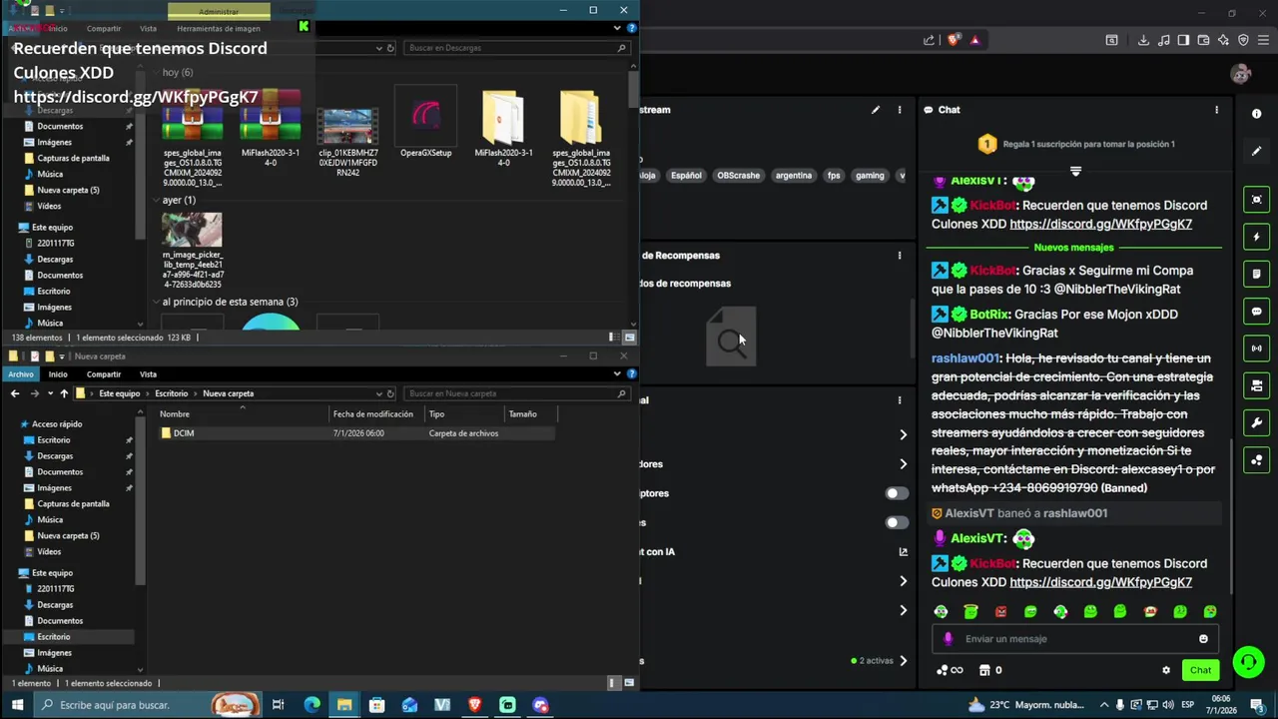Expand the chevron next to '2 activas'
1278x719 pixels.
[903, 660]
